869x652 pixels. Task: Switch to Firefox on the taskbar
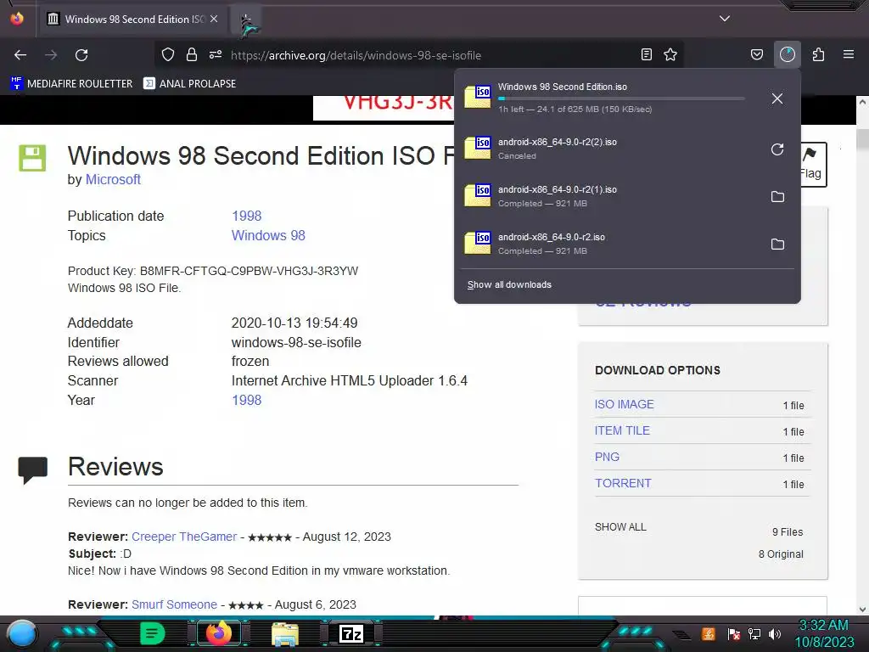click(218, 633)
